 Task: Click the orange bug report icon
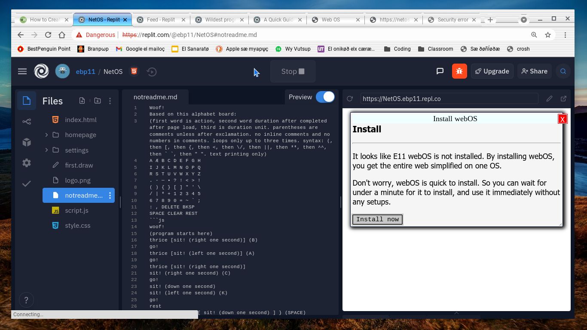click(459, 71)
